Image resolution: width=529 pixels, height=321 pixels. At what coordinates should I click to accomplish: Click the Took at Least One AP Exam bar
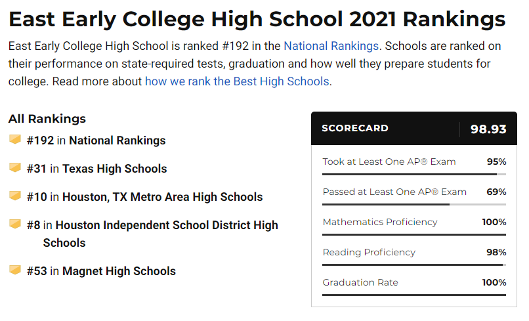click(x=414, y=174)
